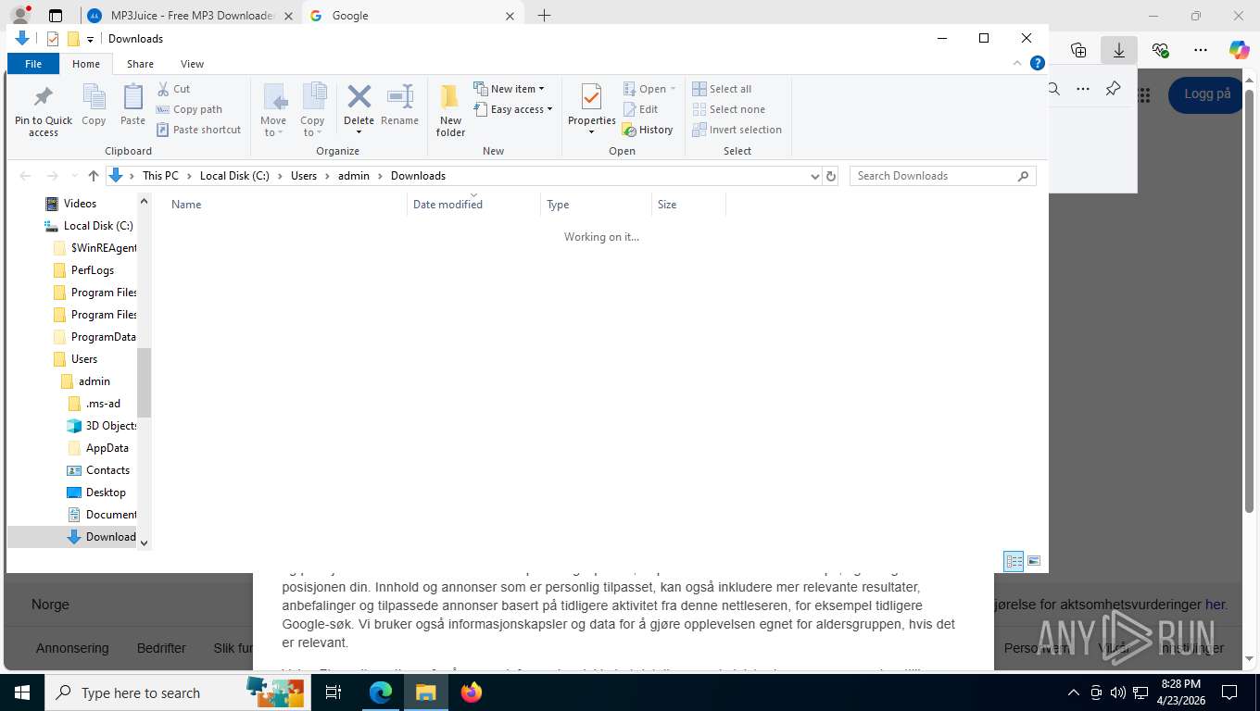
Task: Cut the selected item
Action: [x=173, y=89]
